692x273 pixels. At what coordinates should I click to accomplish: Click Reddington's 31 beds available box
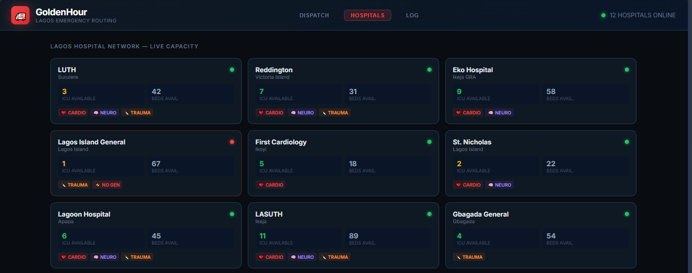click(388, 95)
